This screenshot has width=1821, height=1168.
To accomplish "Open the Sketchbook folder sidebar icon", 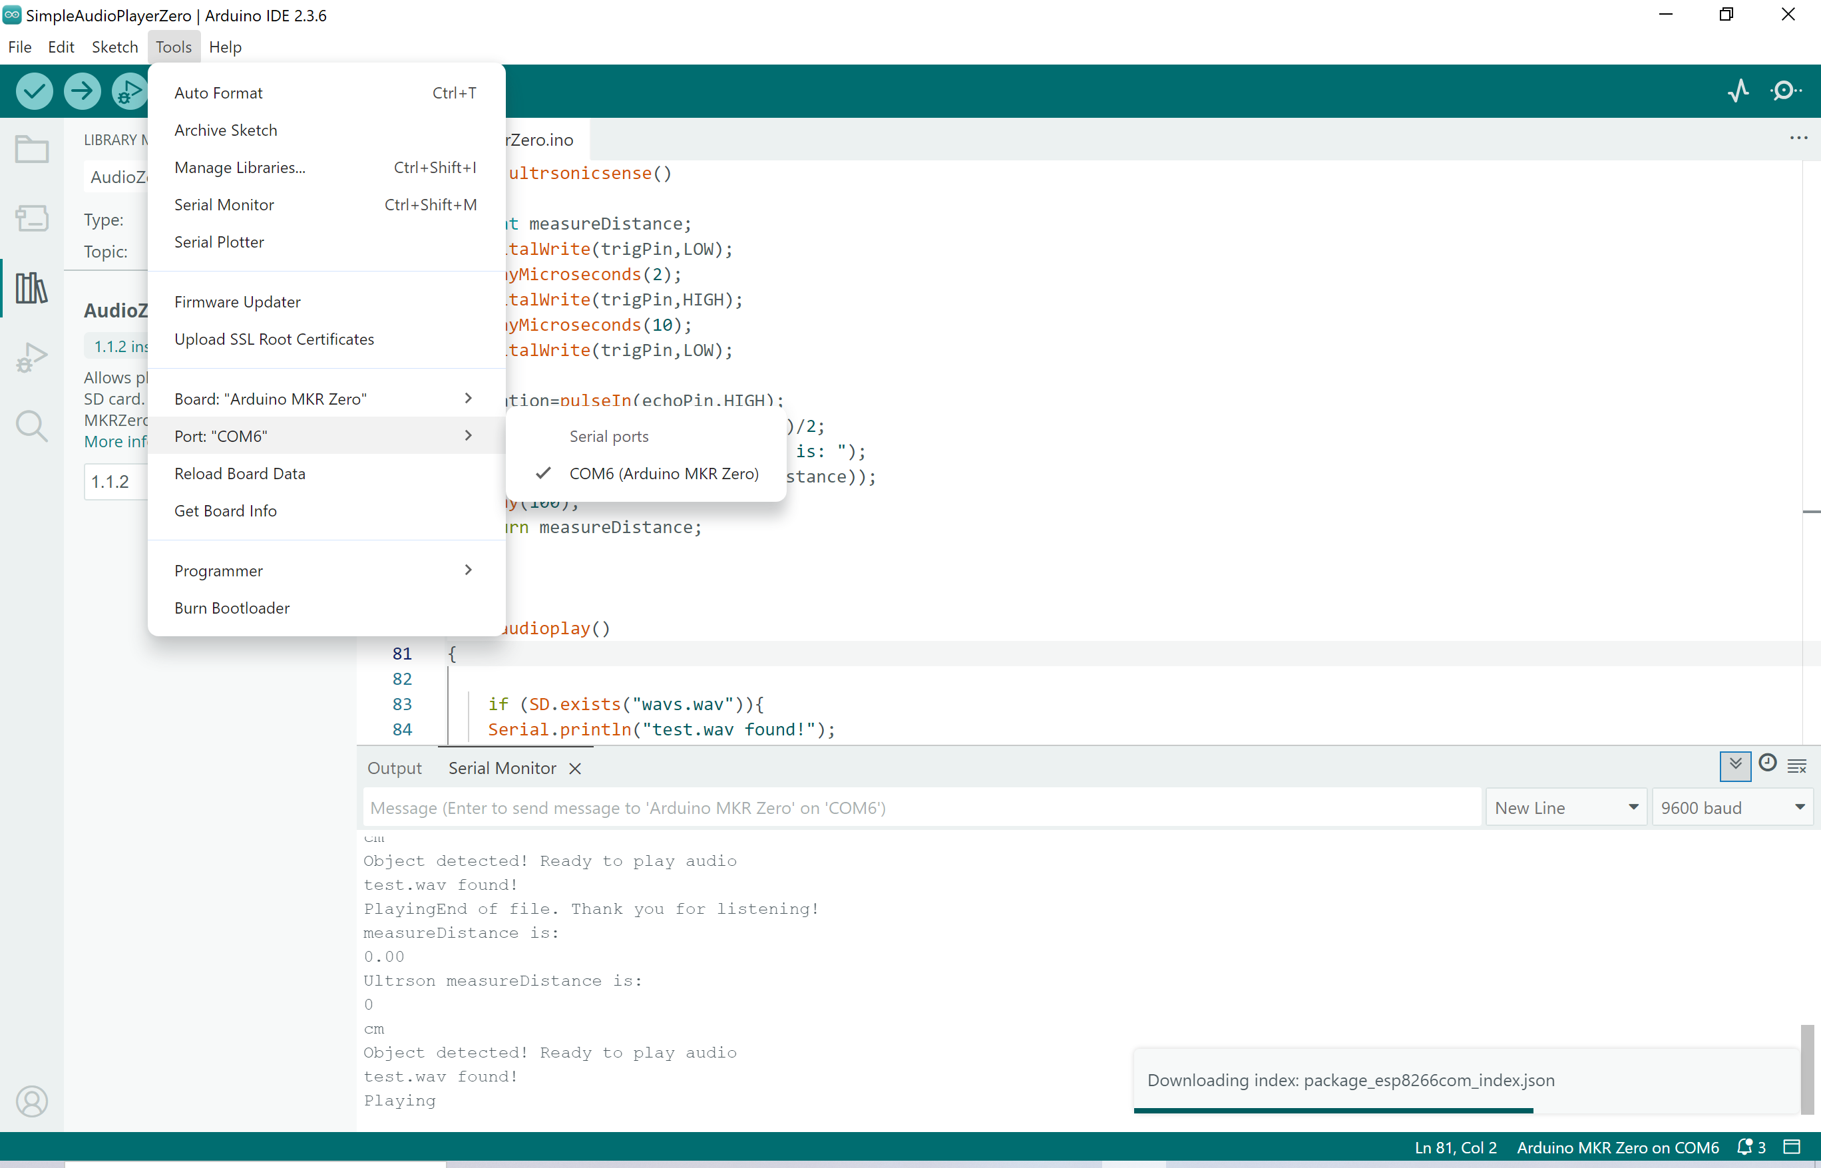I will point(31,150).
